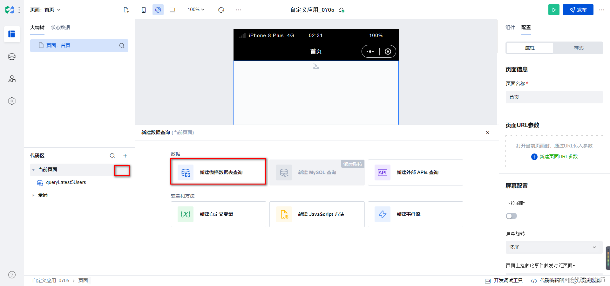This screenshot has height=286, width=610.
Task: Click the 新建页面URL参数 link
Action: tap(559, 157)
